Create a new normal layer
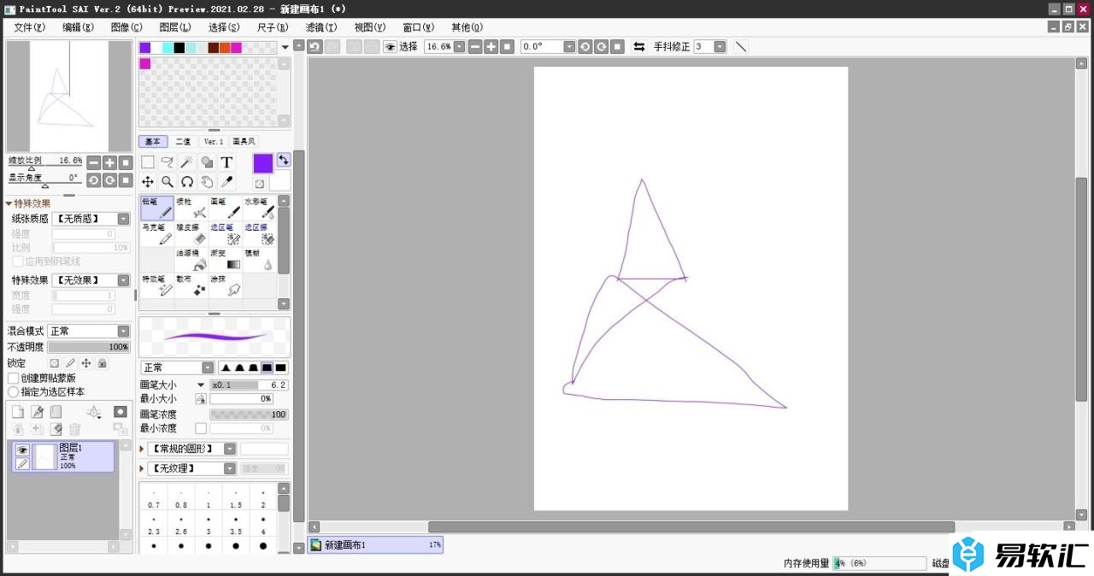This screenshot has height=576, width=1094. pos(18,412)
